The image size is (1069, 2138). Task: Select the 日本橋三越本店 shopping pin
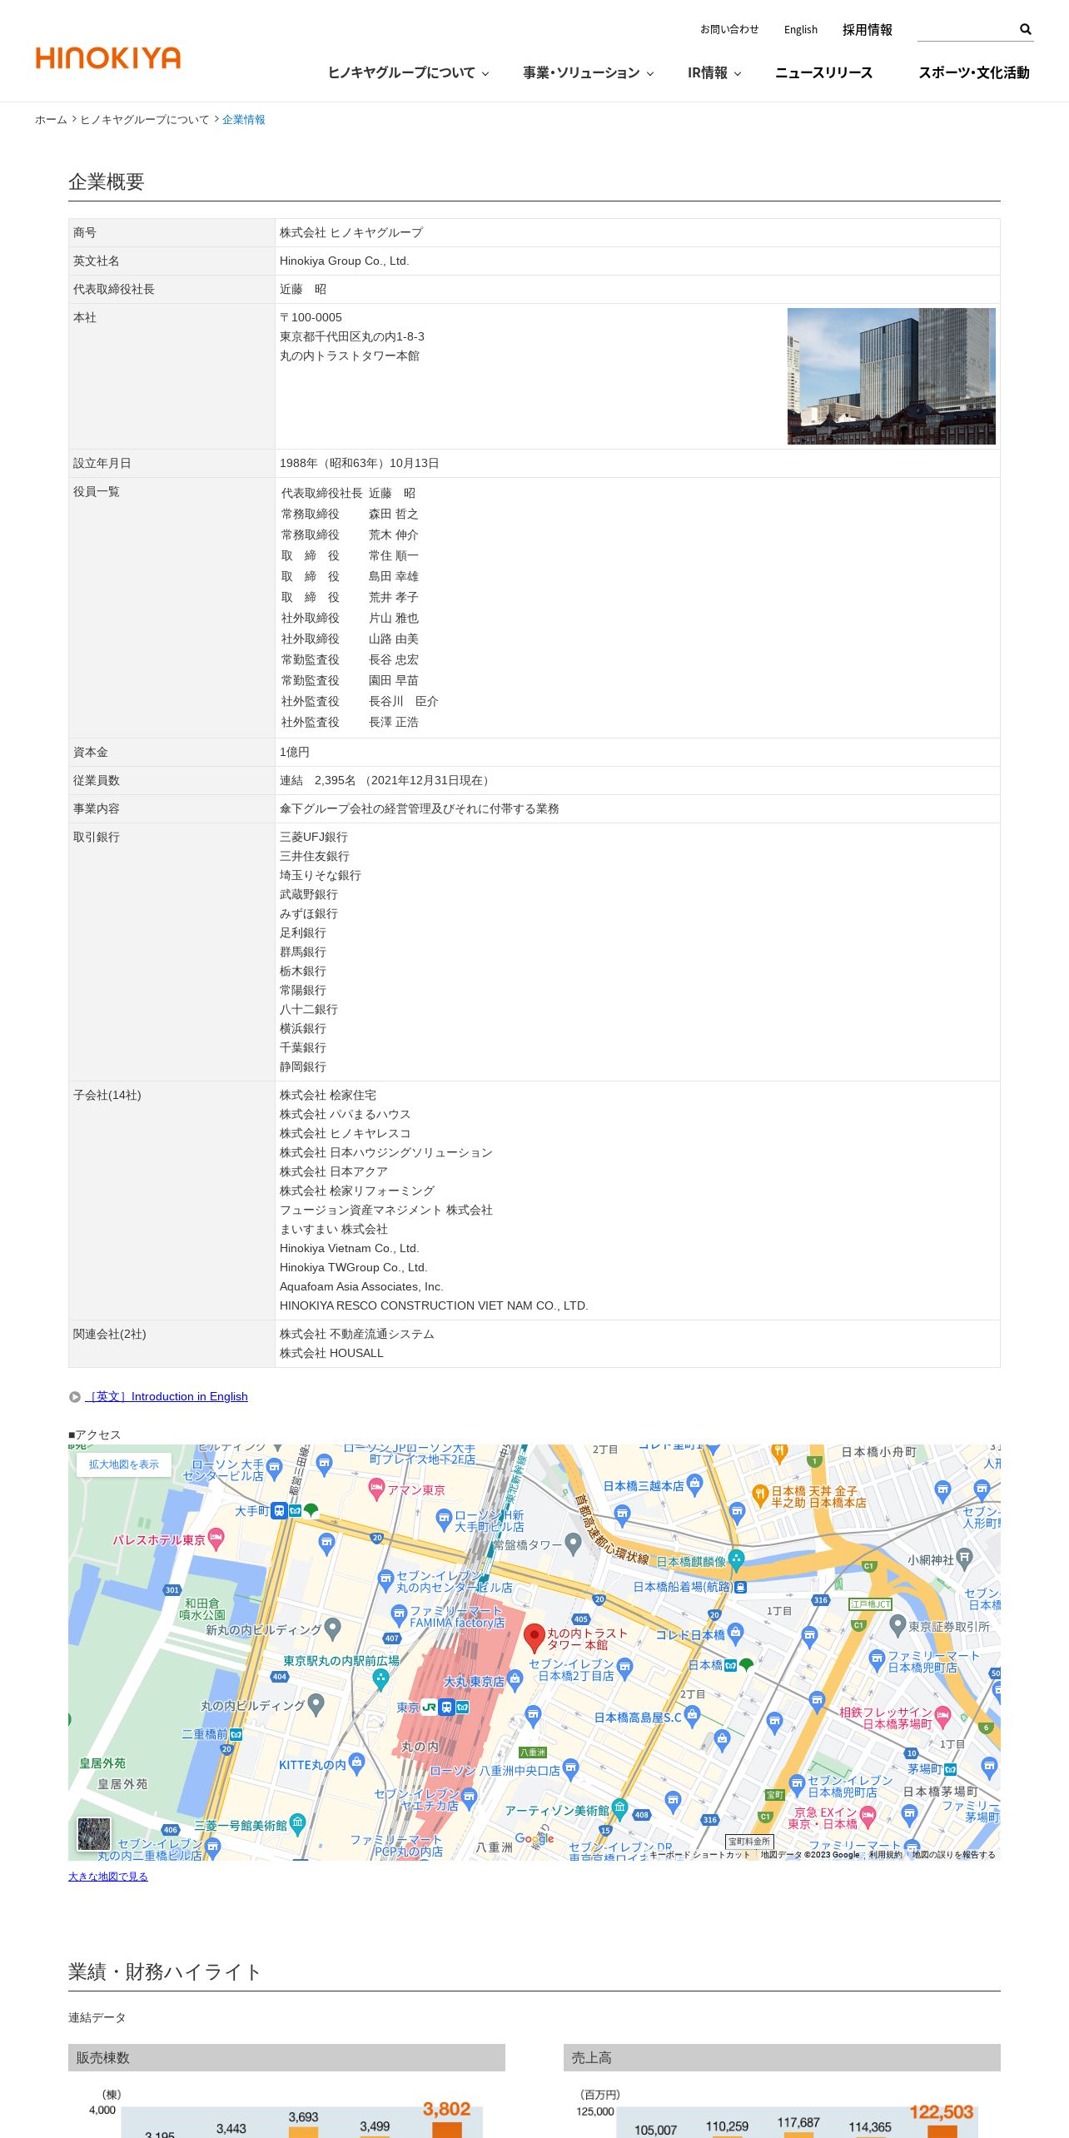(x=695, y=1484)
